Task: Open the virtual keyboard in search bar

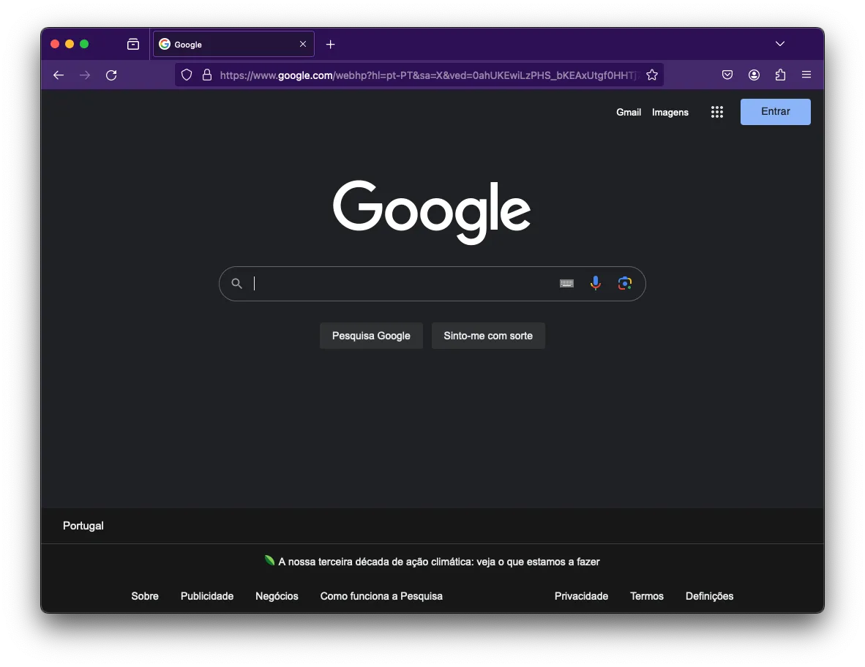Action: coord(566,283)
